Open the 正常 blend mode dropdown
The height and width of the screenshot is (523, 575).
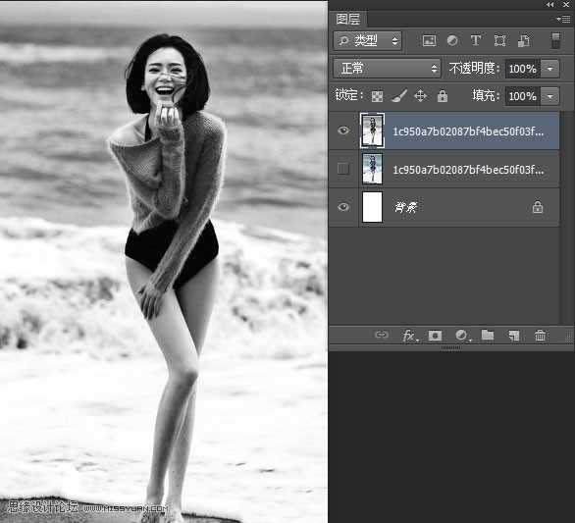pyautogui.click(x=388, y=69)
